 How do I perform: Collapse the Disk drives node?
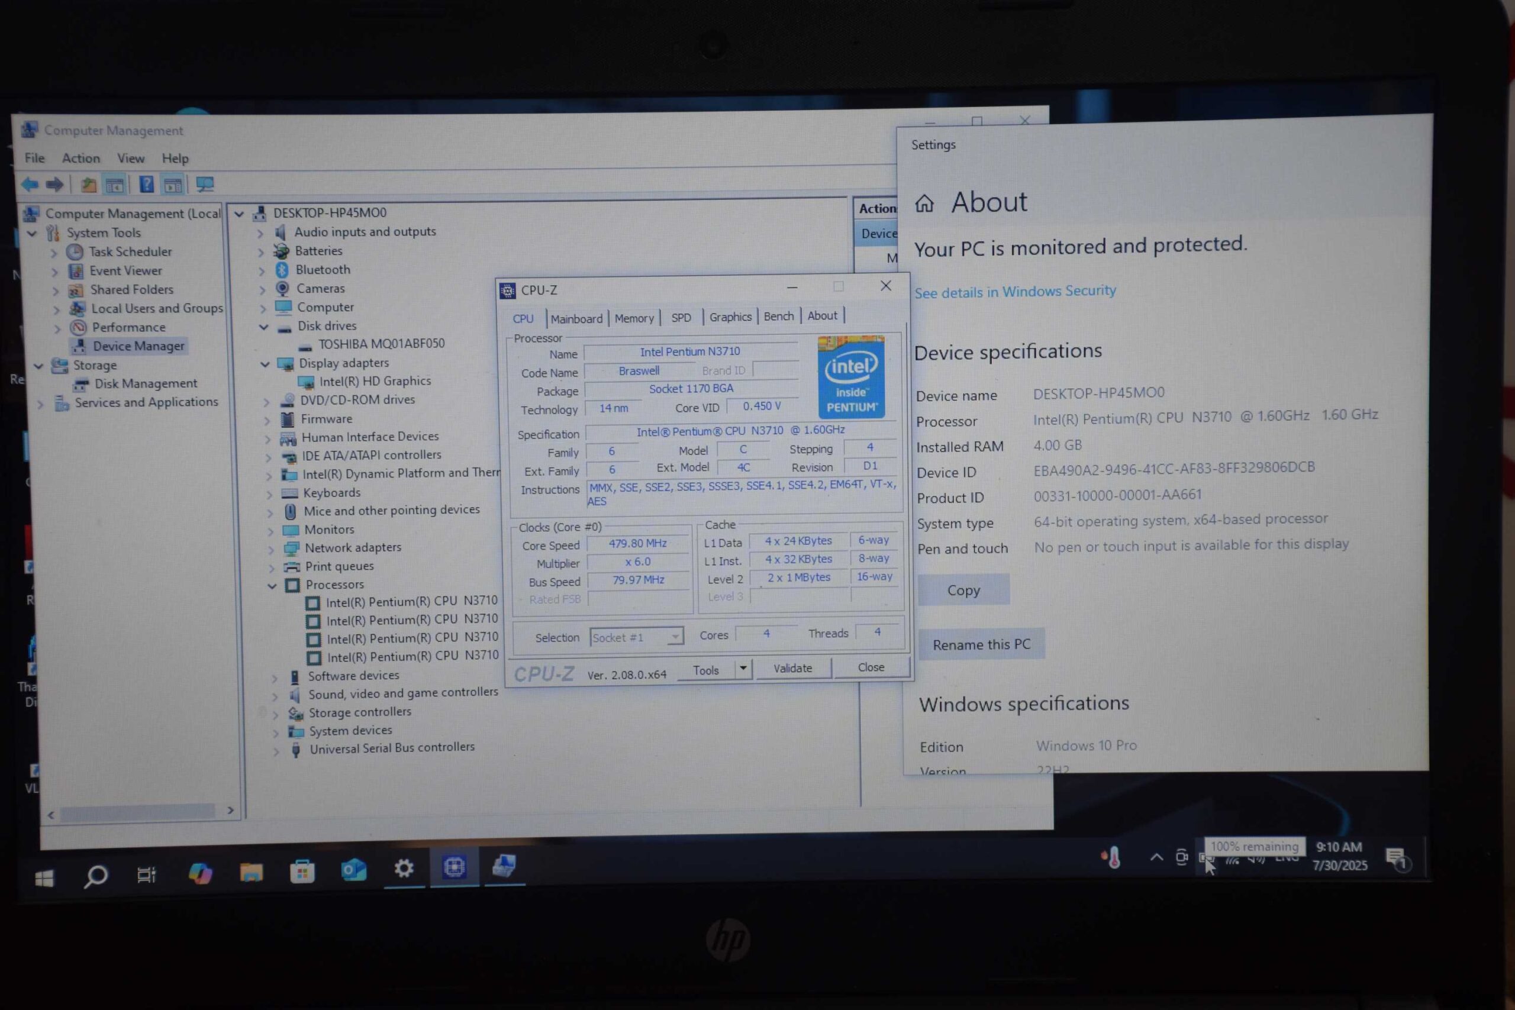tap(263, 327)
